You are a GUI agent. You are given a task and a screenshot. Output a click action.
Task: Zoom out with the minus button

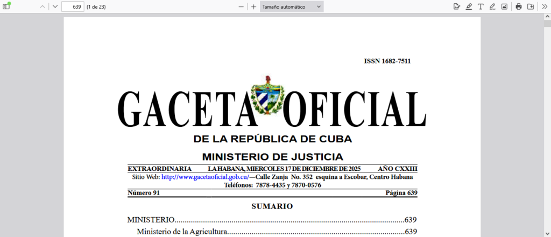(x=241, y=6)
